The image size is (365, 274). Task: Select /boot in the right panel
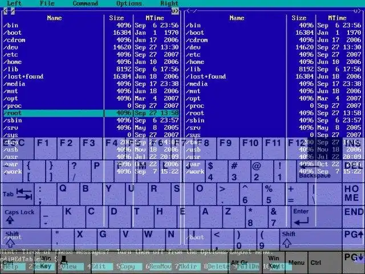pyautogui.click(x=195, y=33)
